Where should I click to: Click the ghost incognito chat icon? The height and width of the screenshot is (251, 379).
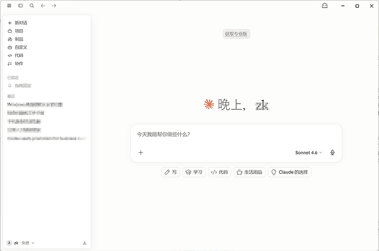click(325, 6)
